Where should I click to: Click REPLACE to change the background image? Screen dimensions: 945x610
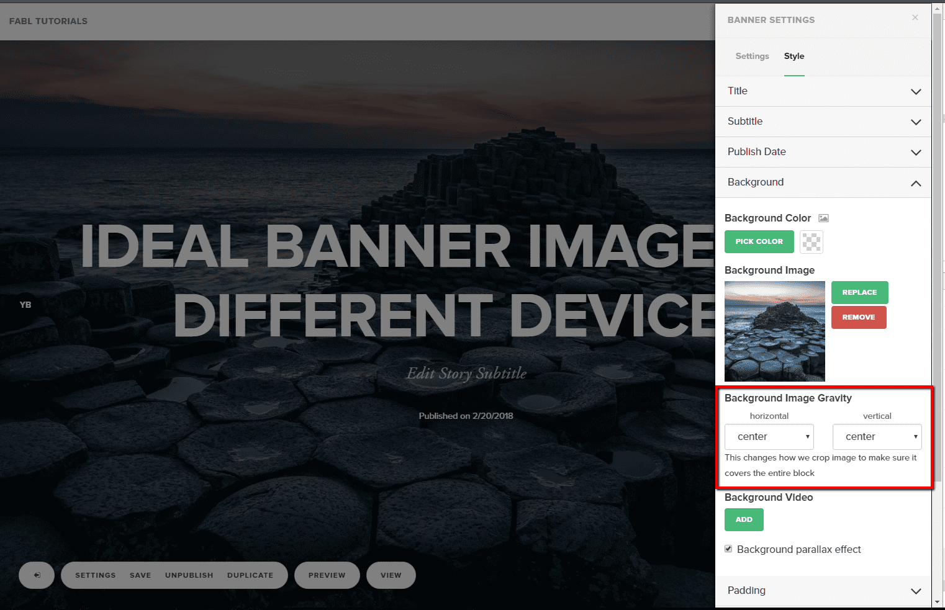click(859, 292)
